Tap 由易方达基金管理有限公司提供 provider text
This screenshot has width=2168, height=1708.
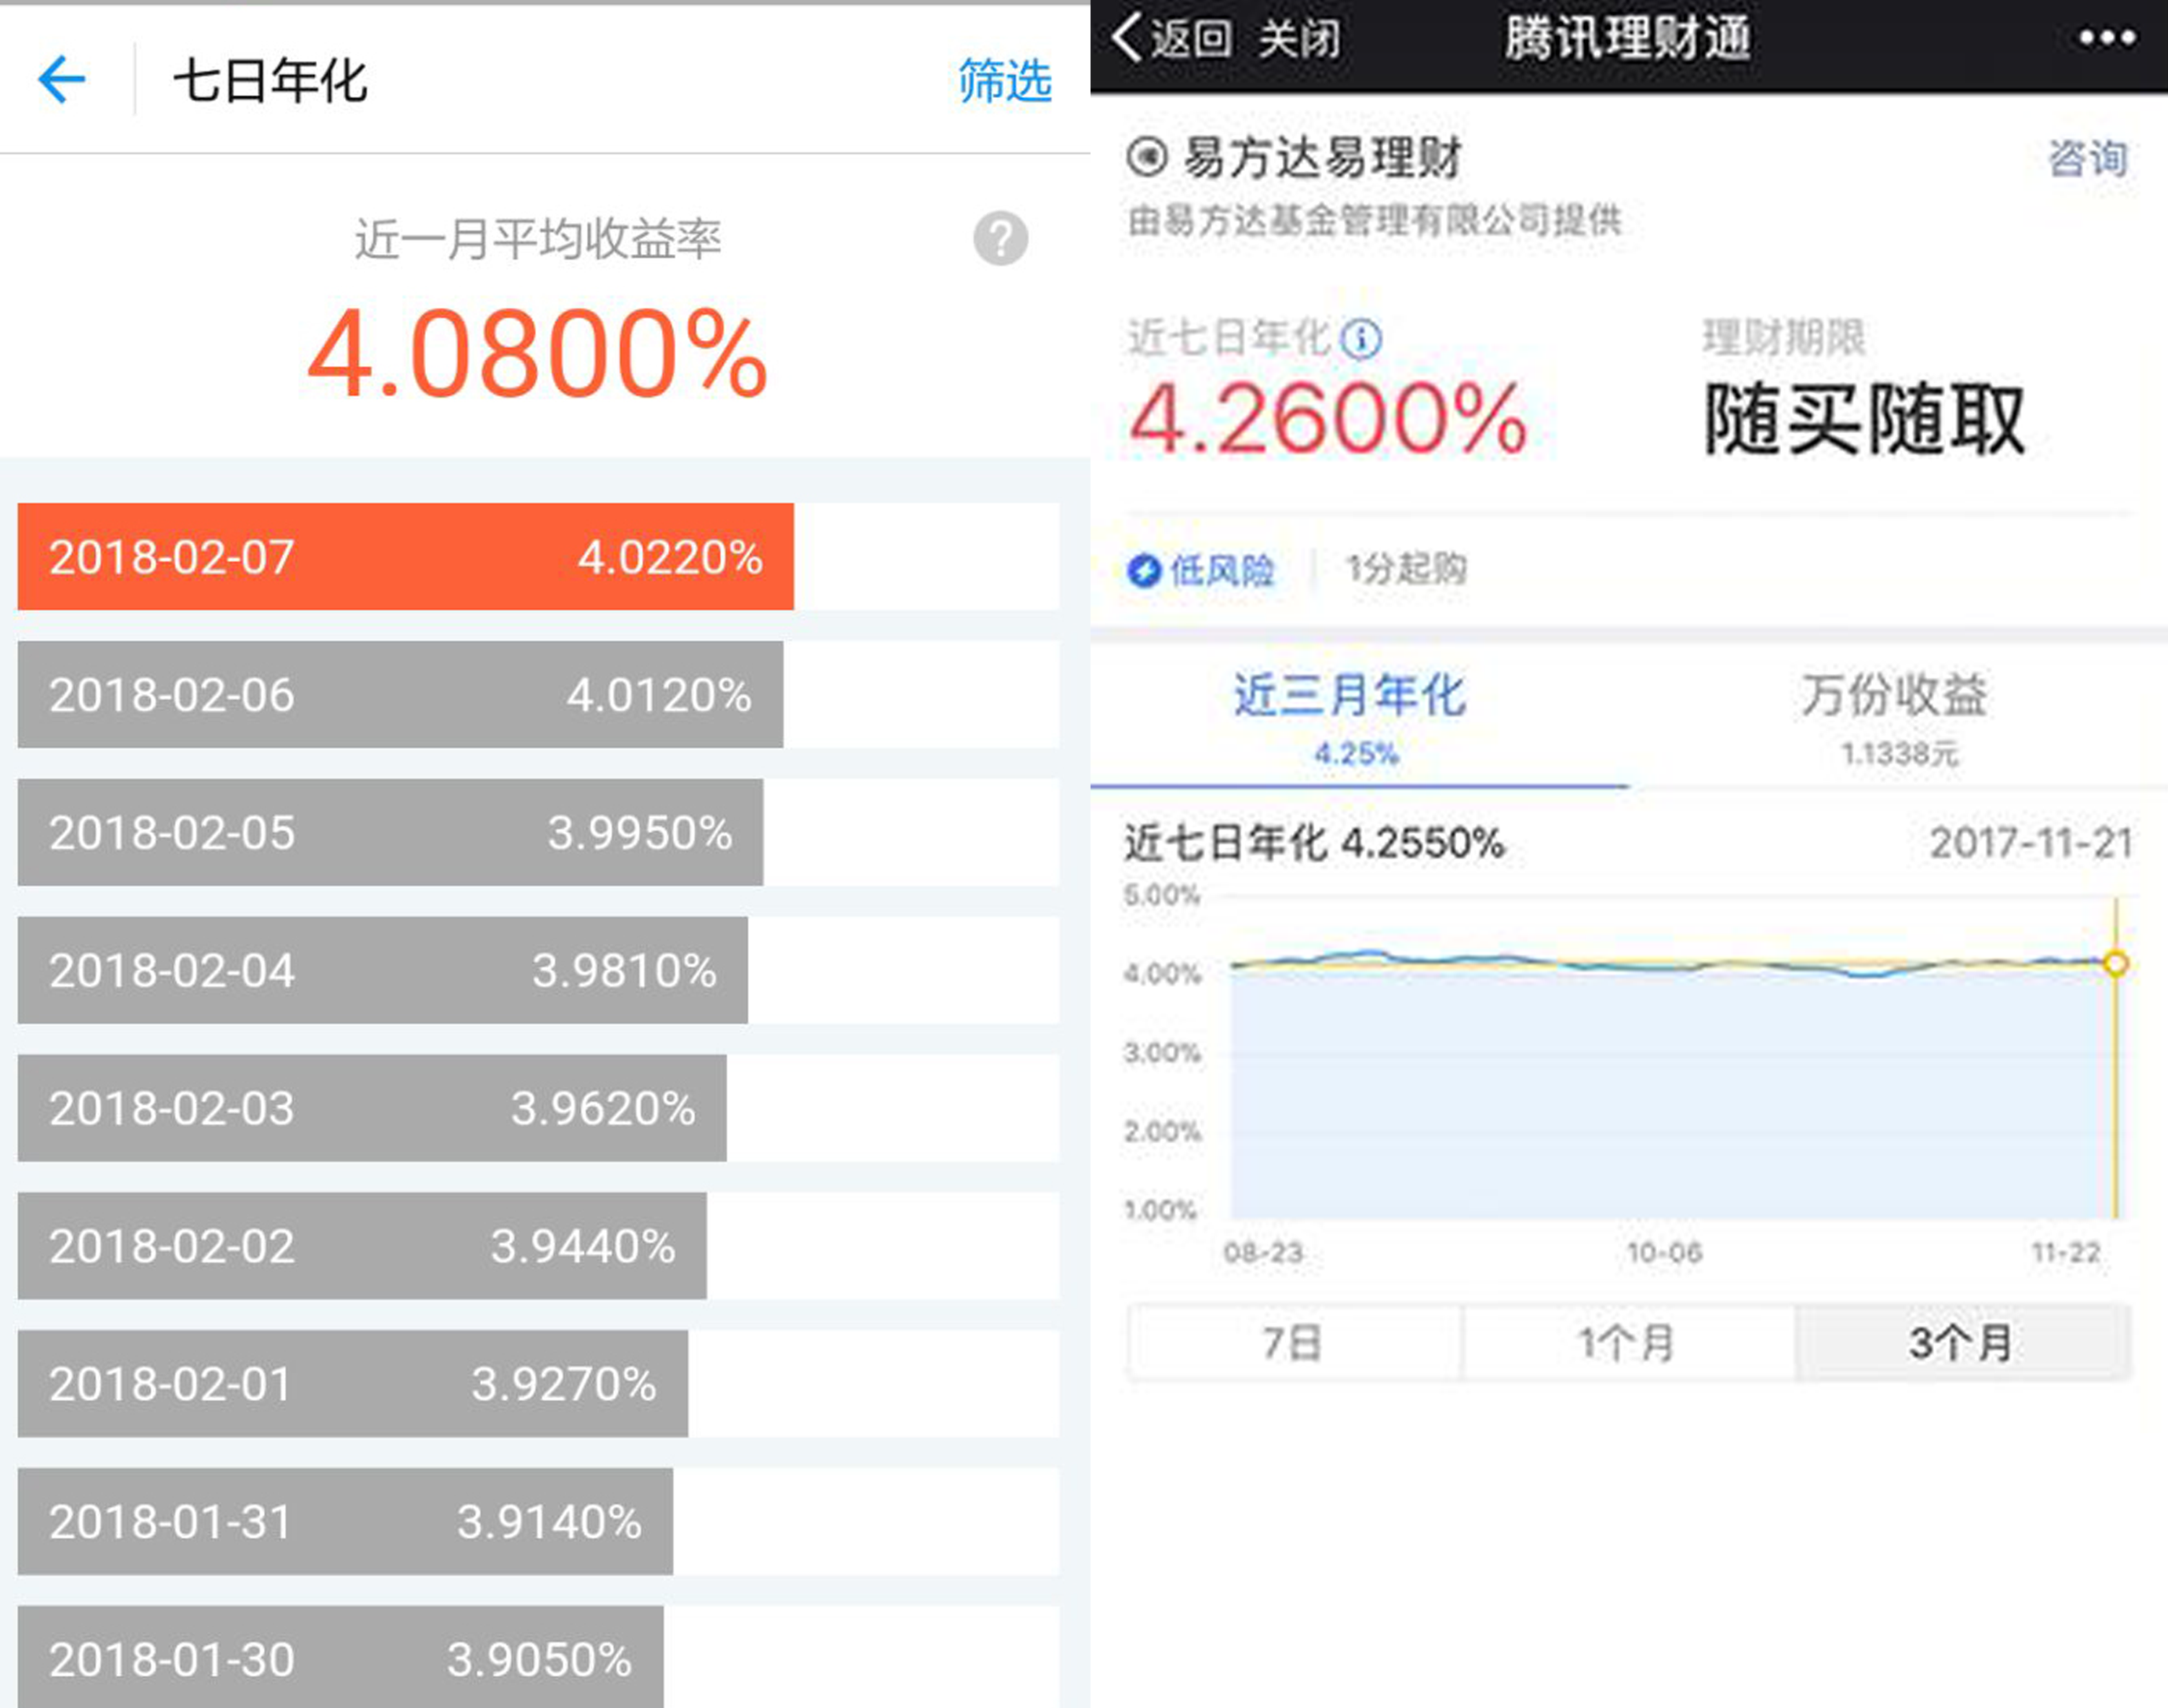[x=1375, y=220]
